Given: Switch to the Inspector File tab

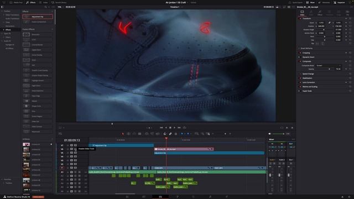Looking at the screenshot, I should click(347, 13).
